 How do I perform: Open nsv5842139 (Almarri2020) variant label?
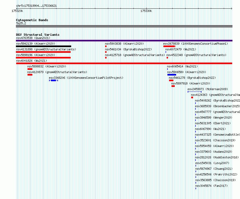(36, 44)
